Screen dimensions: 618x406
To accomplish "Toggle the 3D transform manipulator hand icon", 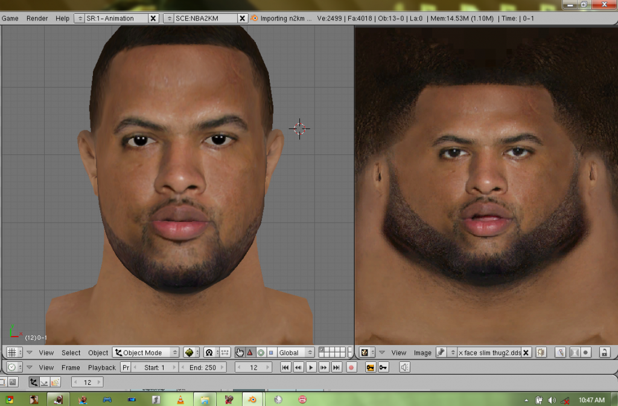I will [240, 352].
